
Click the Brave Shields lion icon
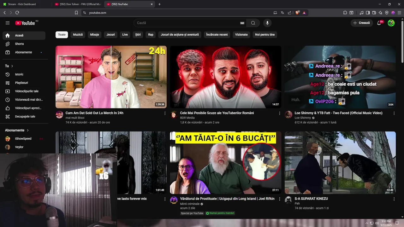point(297,13)
